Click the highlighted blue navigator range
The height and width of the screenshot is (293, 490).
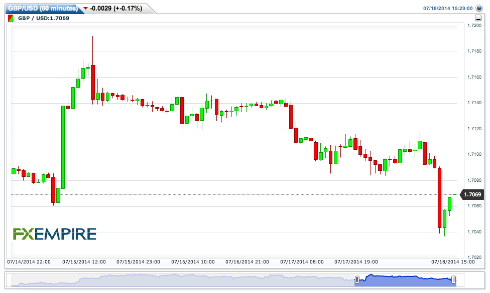point(405,280)
